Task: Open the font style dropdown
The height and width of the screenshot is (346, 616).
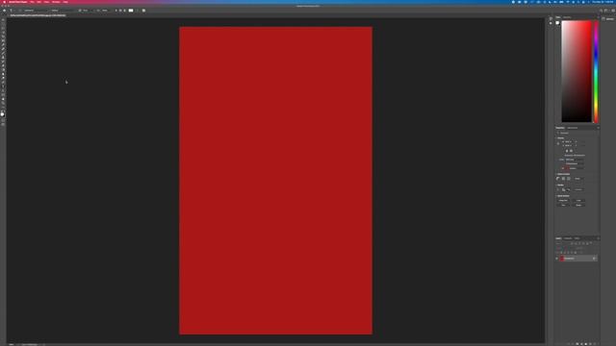Action: click(x=63, y=11)
